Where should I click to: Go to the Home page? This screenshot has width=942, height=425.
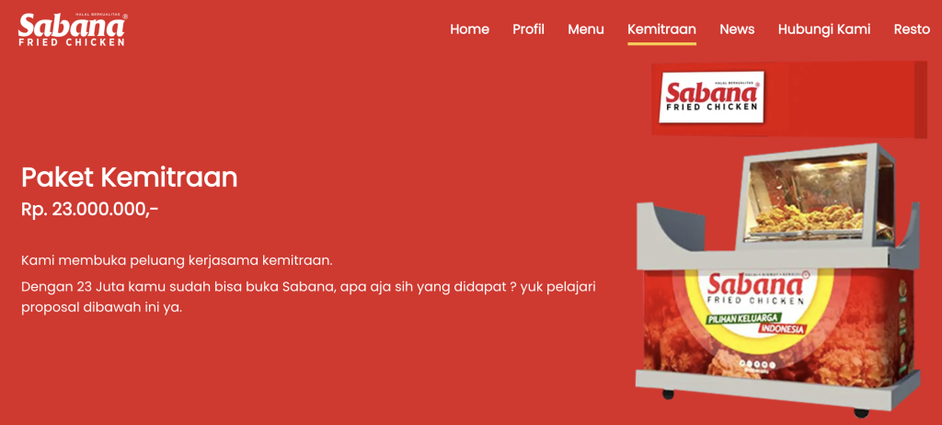tap(470, 29)
